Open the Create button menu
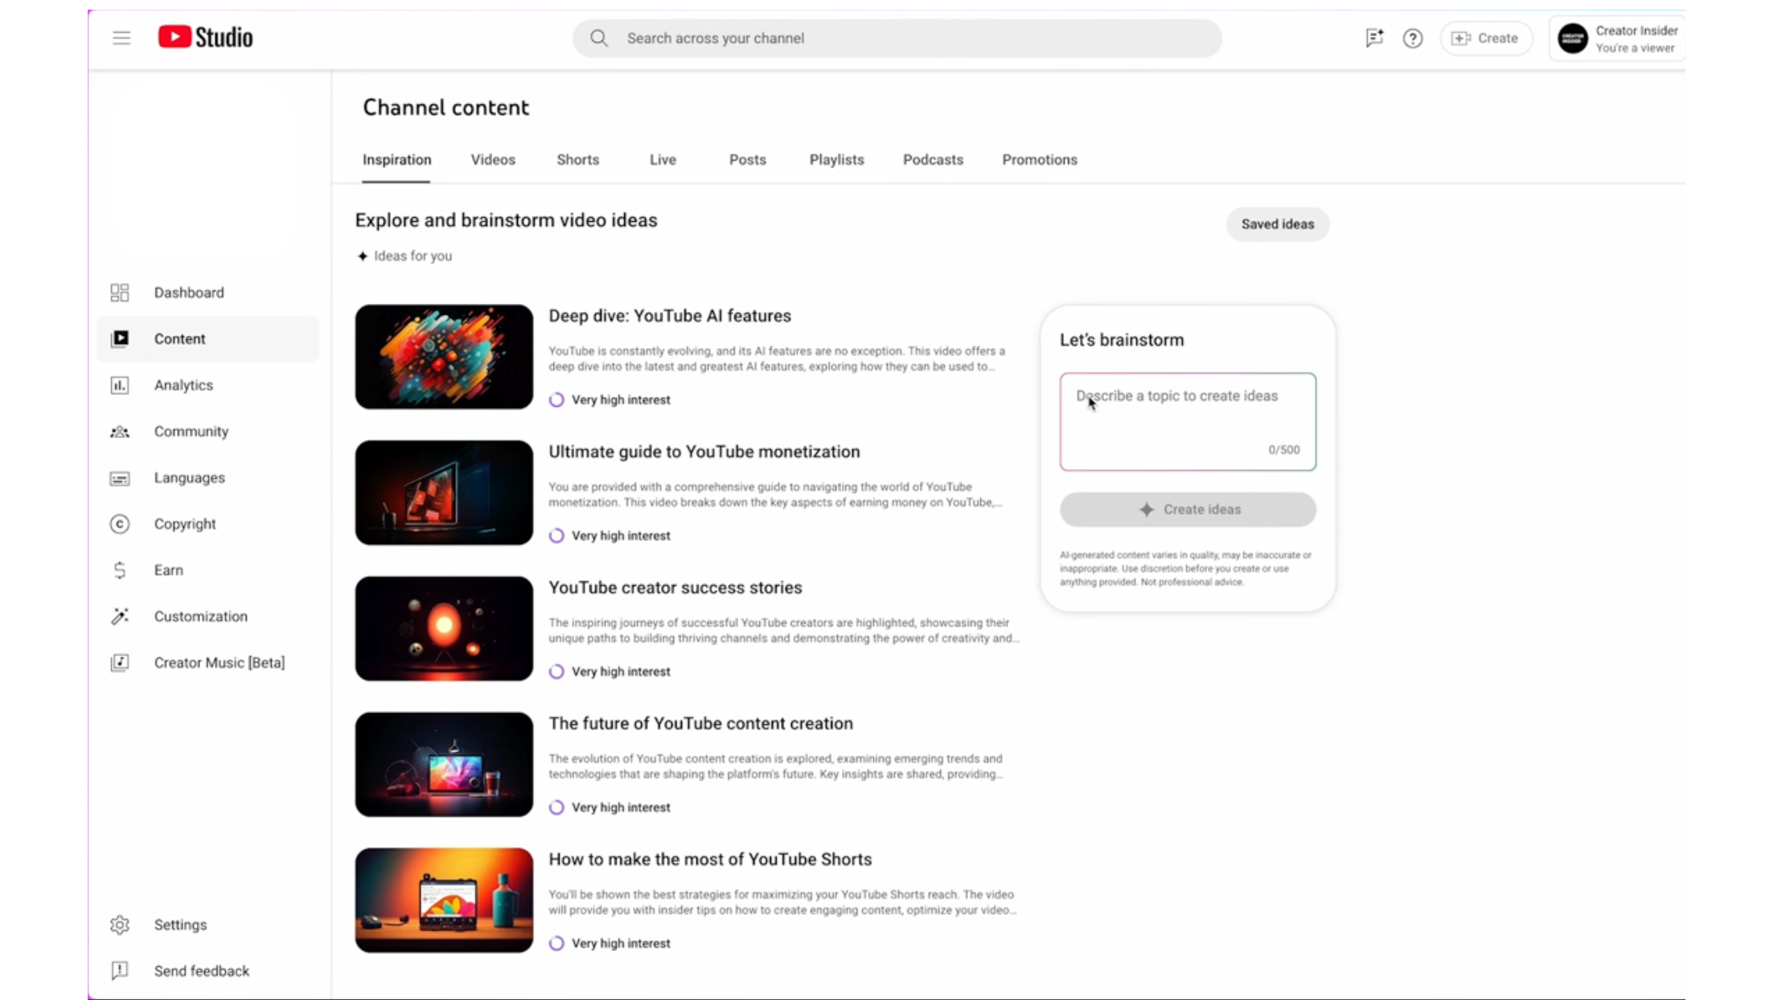The image size is (1782, 1000). click(1484, 39)
